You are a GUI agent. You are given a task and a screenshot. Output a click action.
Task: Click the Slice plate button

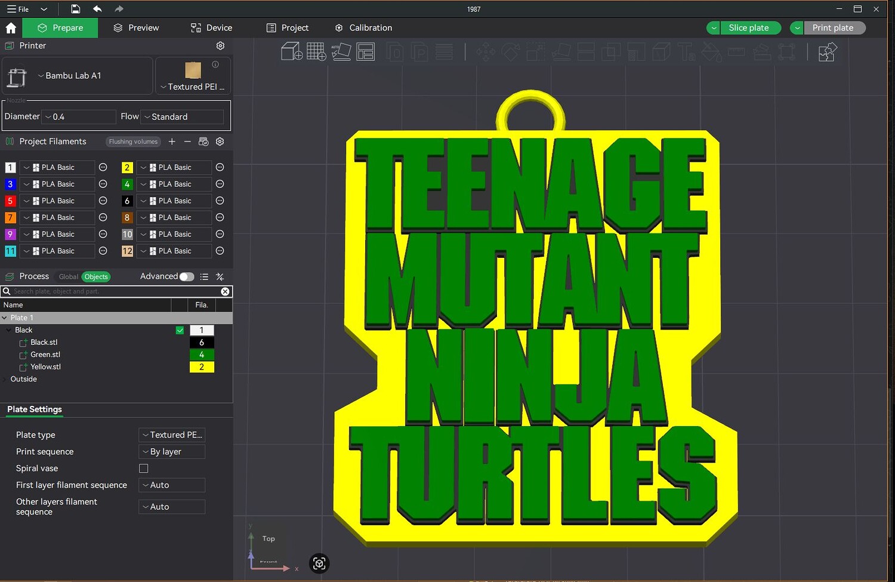pyautogui.click(x=749, y=28)
